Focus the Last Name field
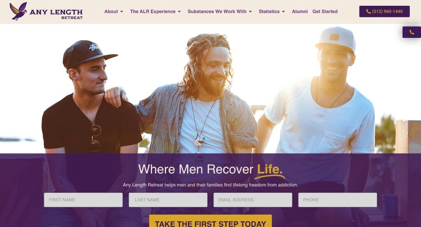Screen dimensions: 421x227 (168, 200)
